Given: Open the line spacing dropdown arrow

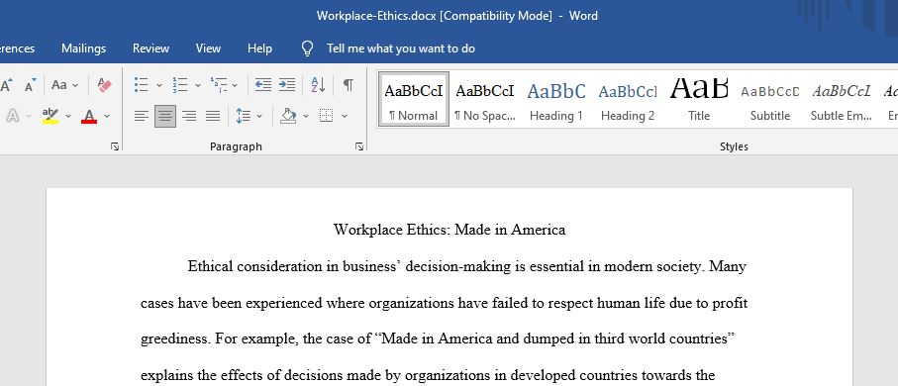Looking at the screenshot, I should pyautogui.click(x=259, y=116).
